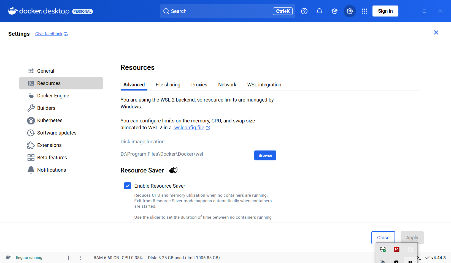This screenshot has width=451, height=263.
Task: Click the Resource Saver leaf whale icon
Action: (x=173, y=170)
